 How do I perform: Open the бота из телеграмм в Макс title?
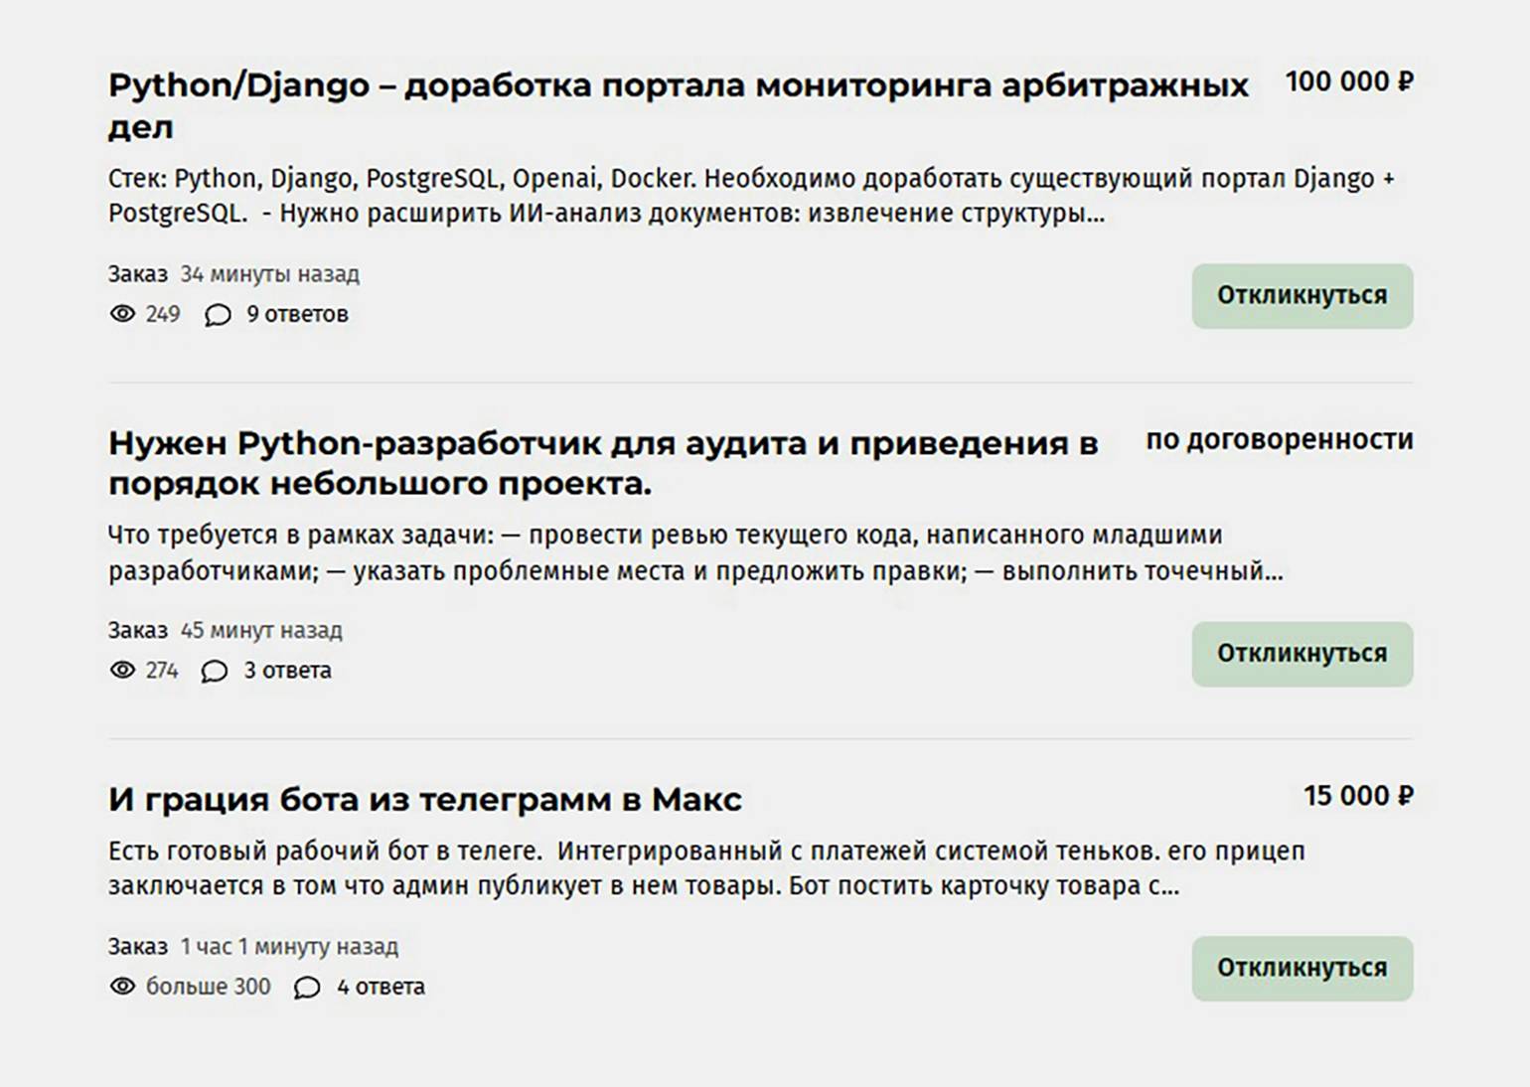click(425, 799)
